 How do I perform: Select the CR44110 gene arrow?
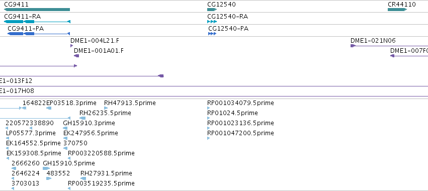(x=397, y=10)
